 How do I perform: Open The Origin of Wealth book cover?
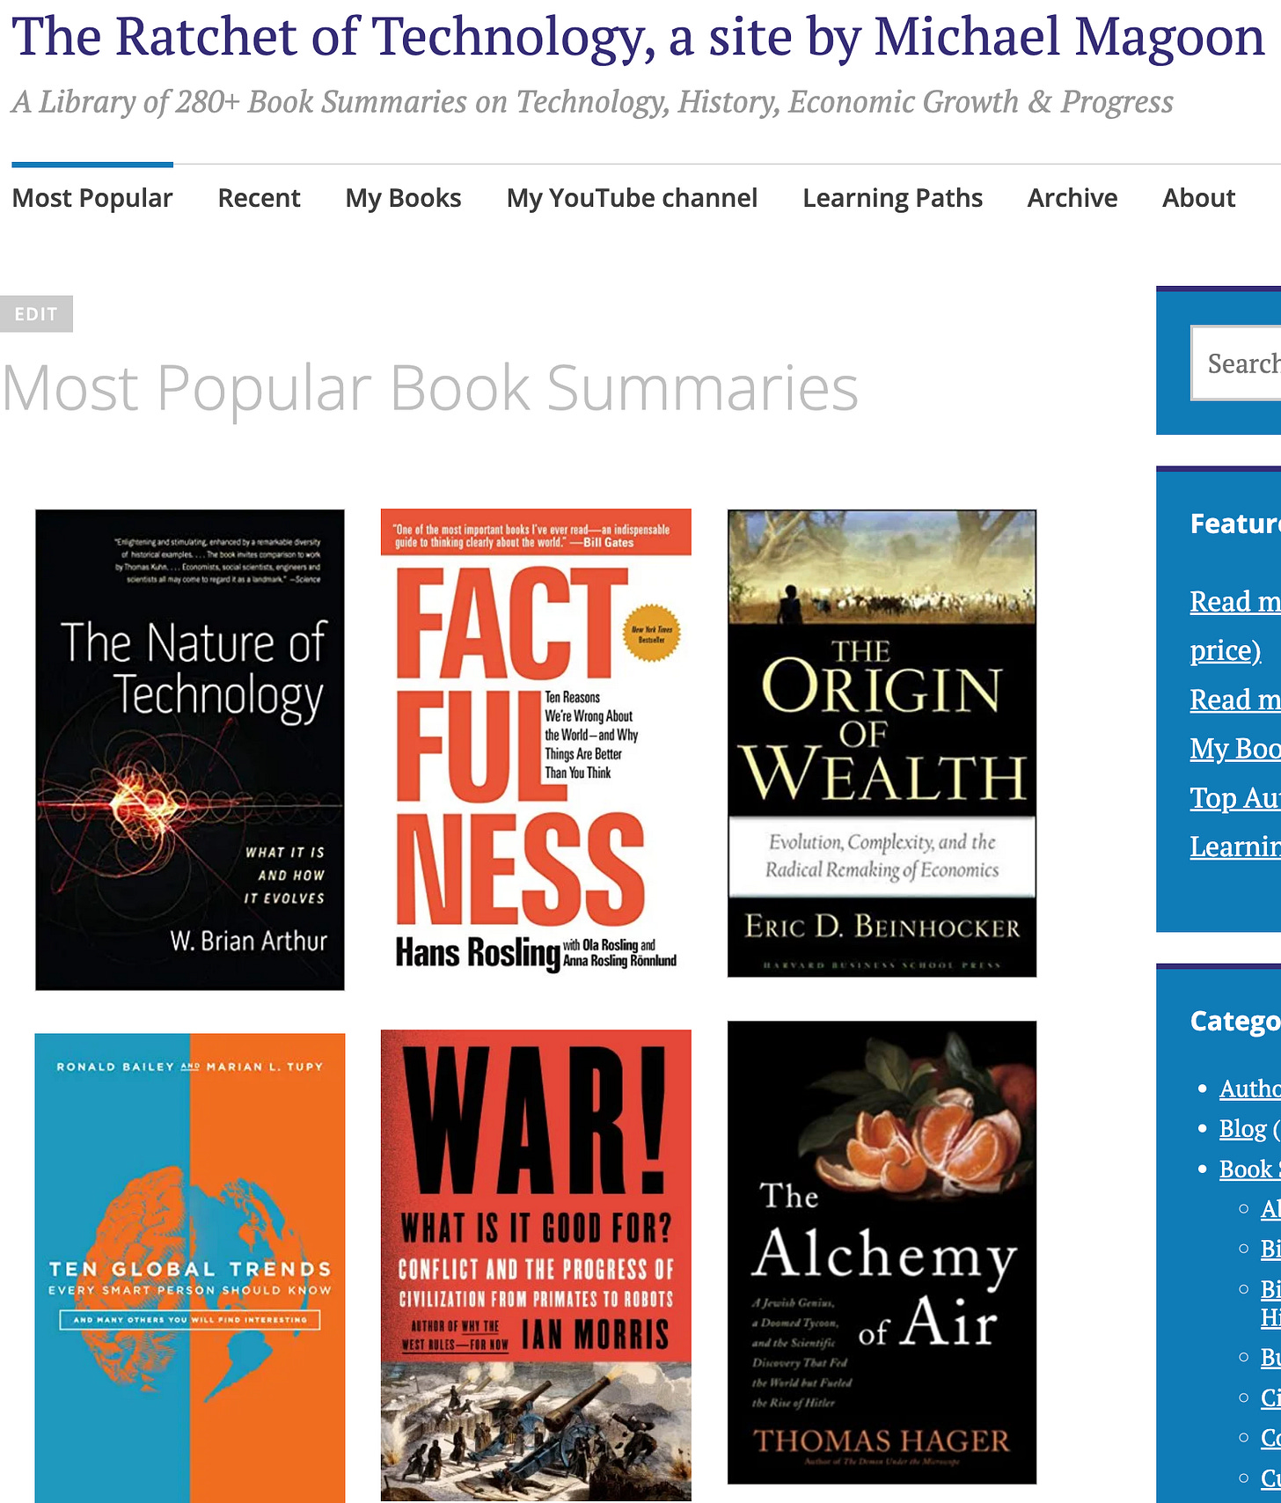[882, 744]
